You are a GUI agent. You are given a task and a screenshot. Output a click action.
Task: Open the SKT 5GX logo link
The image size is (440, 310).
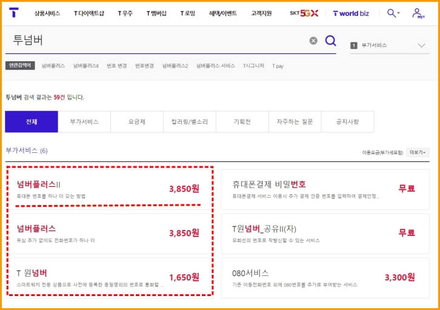pos(304,13)
